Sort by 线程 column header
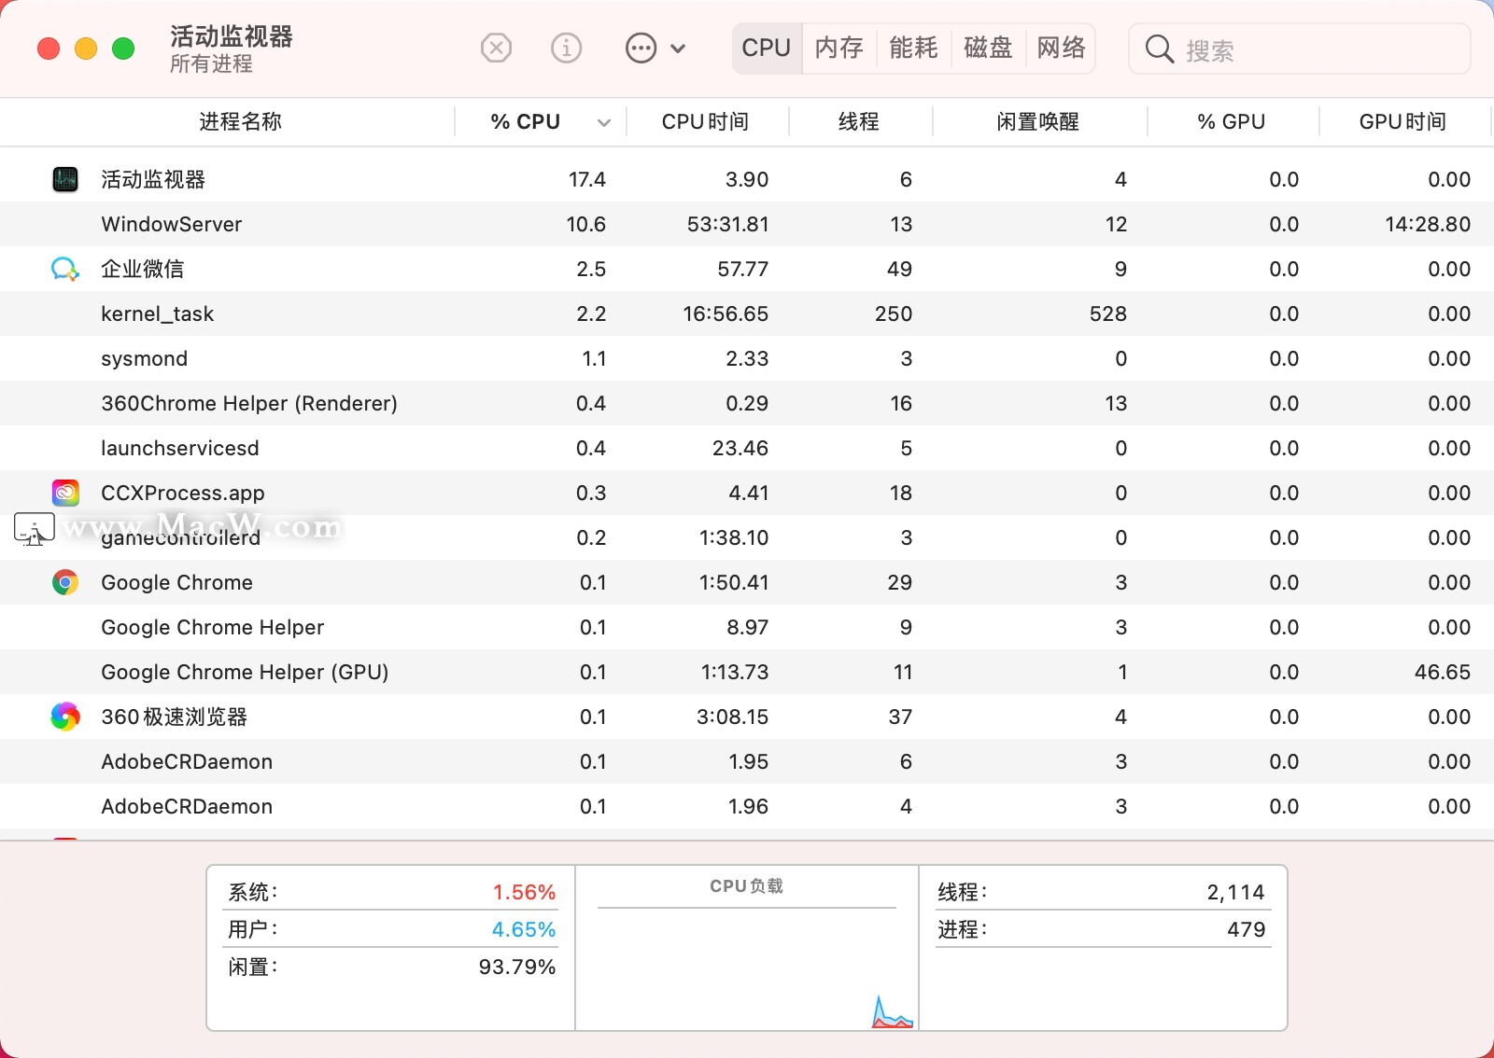This screenshot has height=1058, width=1494. click(x=858, y=121)
